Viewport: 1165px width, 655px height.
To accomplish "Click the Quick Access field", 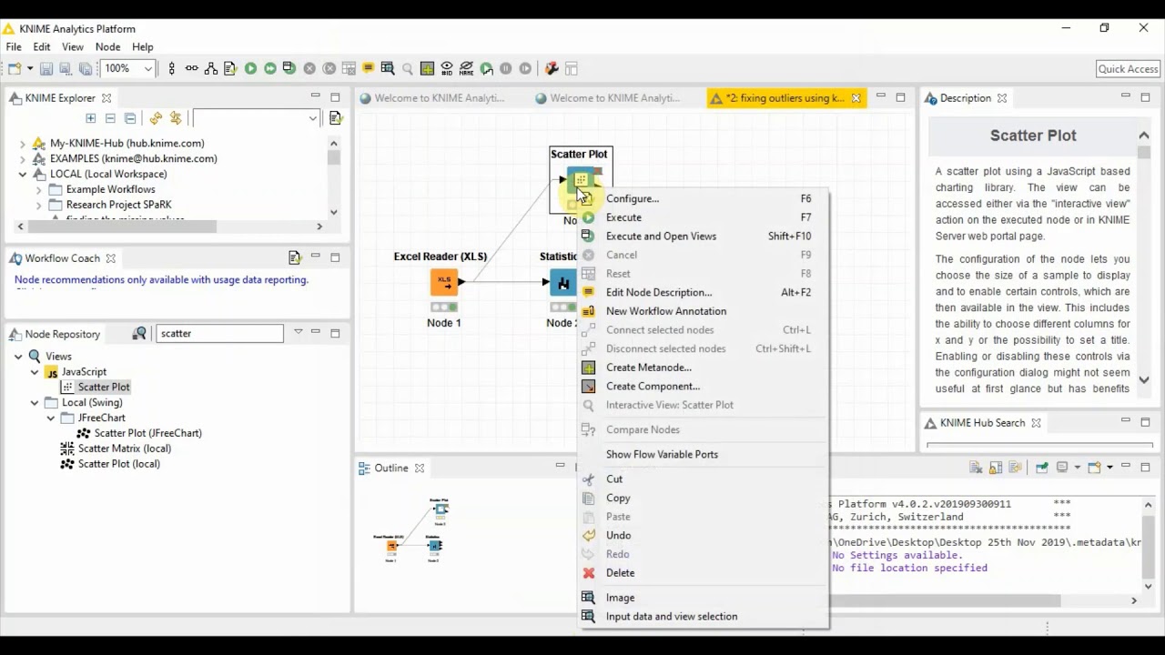I will click(x=1128, y=69).
